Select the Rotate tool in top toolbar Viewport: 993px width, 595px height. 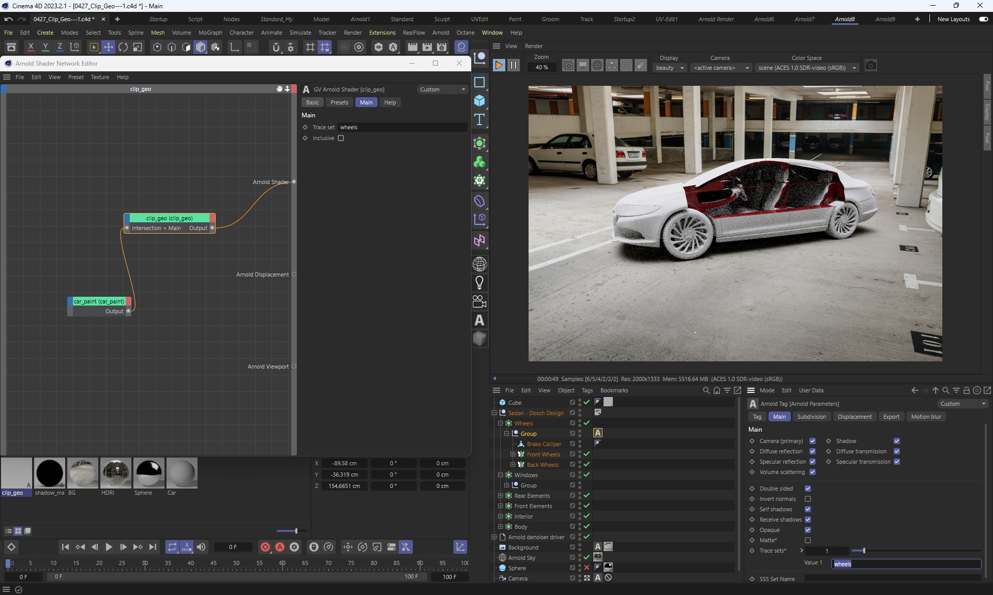[123, 47]
